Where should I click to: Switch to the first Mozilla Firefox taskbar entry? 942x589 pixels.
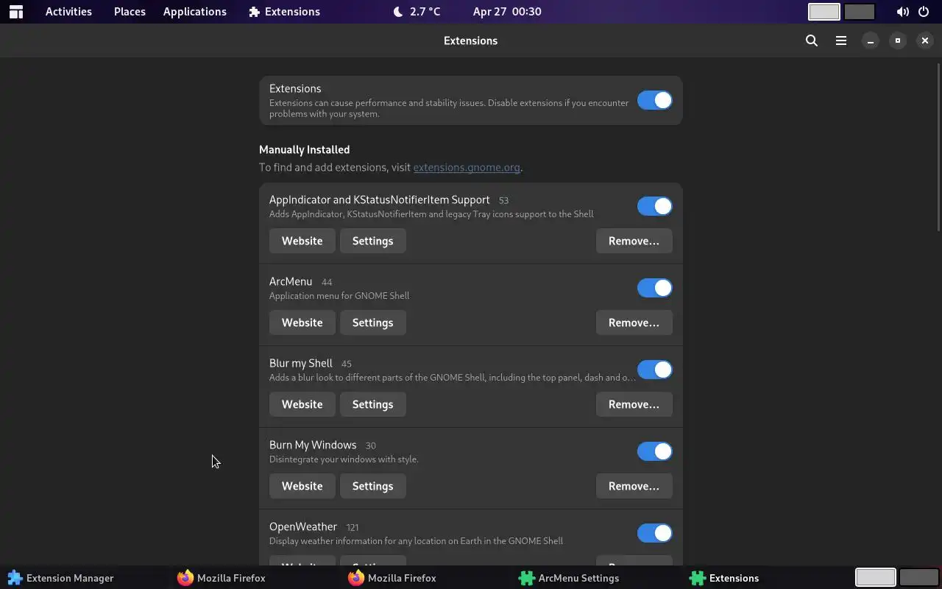222,578
